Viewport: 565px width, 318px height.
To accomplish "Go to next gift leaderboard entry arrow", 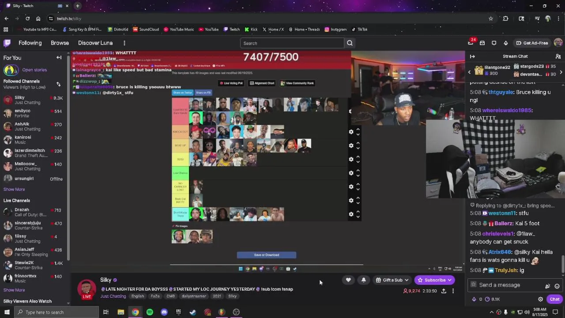I will (x=561, y=72).
